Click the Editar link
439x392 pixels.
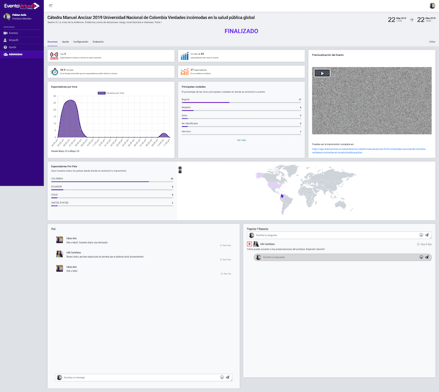coord(432,42)
